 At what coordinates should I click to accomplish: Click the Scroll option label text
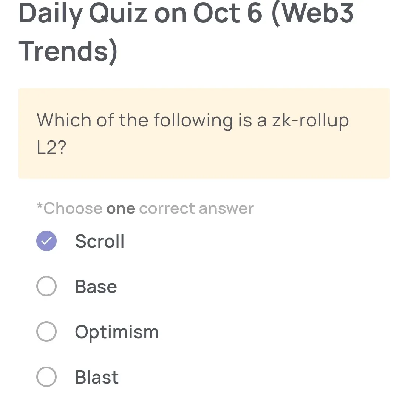(100, 241)
